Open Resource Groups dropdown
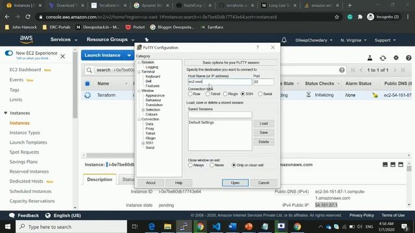The image size is (415, 233). point(110,39)
